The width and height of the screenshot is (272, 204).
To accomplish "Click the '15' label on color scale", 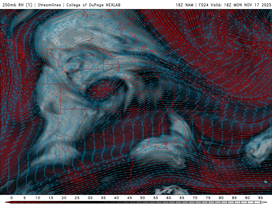I will tap(51, 198).
